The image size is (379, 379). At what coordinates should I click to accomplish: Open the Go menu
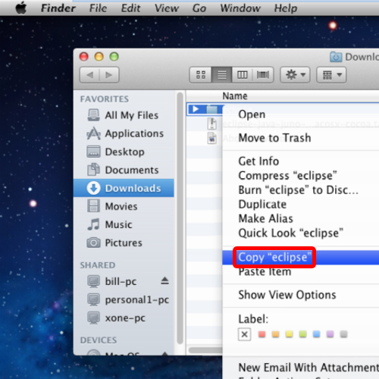(x=199, y=8)
